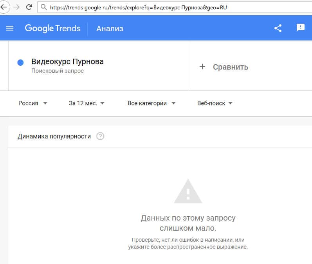312x264 pixels.
Task: Click the browser forward arrow
Action: click(x=16, y=7)
